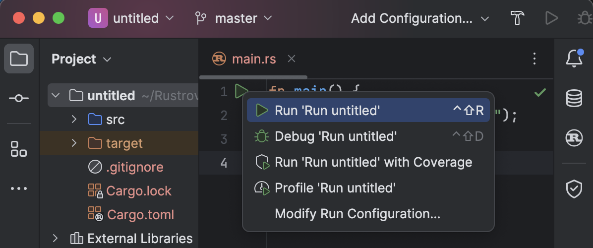
Task: Select the target folder row
Action: click(119, 143)
